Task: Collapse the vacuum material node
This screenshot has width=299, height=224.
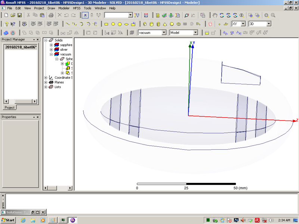Action: [51, 54]
